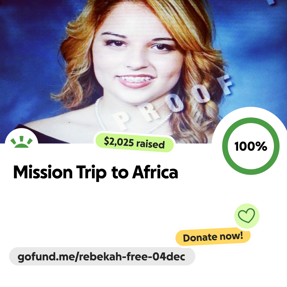This screenshot has height=287, width=287.
Task: Open the gofund.me/rebekah-free-04dec link
Action: pos(101,257)
